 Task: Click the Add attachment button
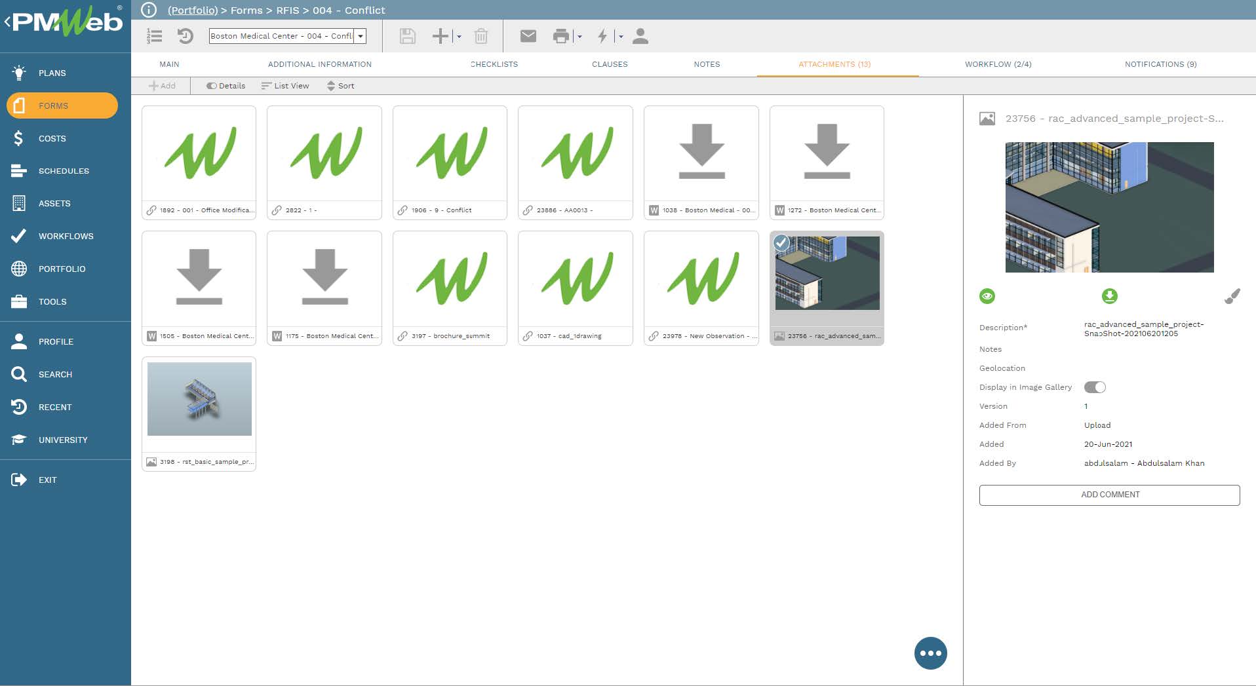pyautogui.click(x=162, y=86)
